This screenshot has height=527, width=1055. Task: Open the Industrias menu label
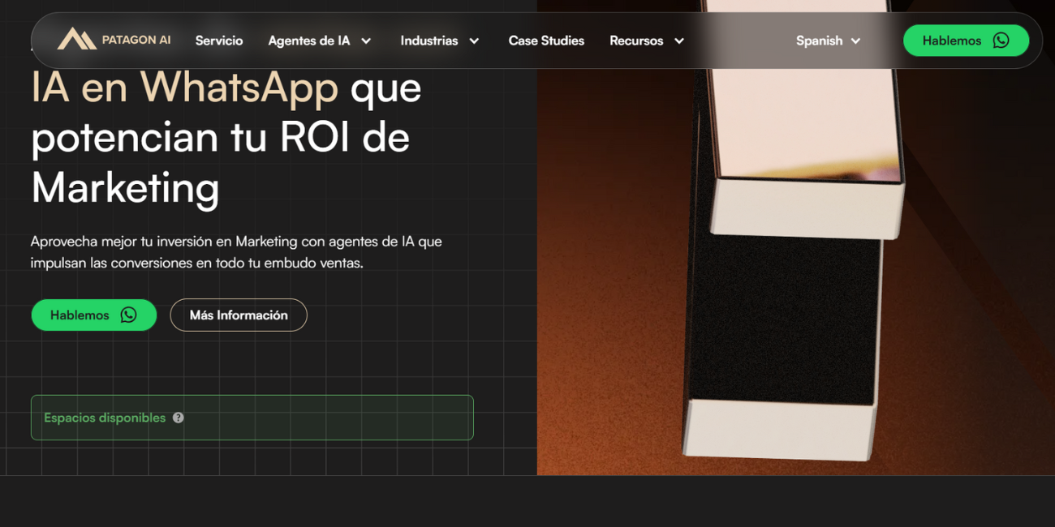coord(429,41)
